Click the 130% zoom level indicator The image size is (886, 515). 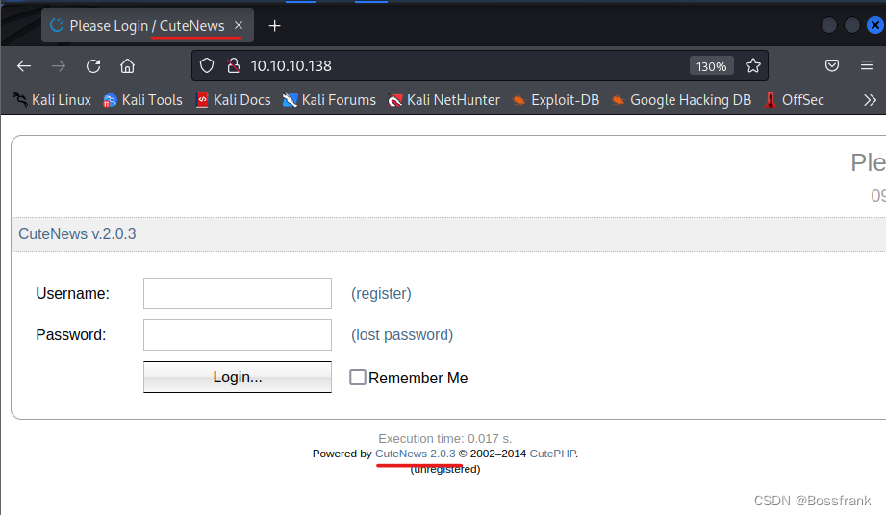pos(712,66)
